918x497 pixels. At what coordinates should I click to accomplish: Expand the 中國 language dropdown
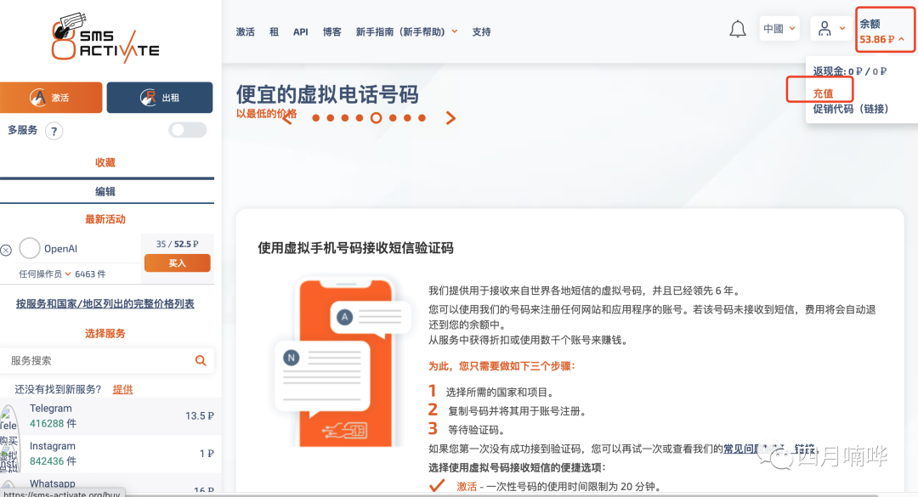779,28
